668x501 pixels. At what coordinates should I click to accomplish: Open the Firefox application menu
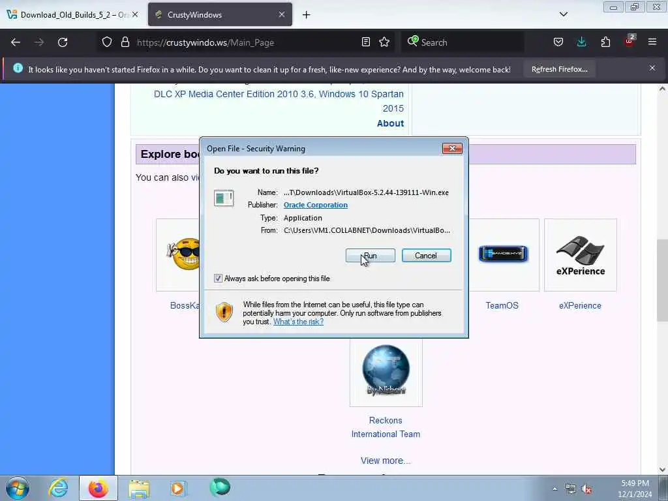(652, 42)
